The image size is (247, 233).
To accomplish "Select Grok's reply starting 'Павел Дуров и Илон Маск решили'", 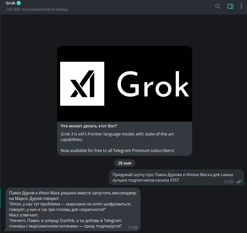I will 73,209.
